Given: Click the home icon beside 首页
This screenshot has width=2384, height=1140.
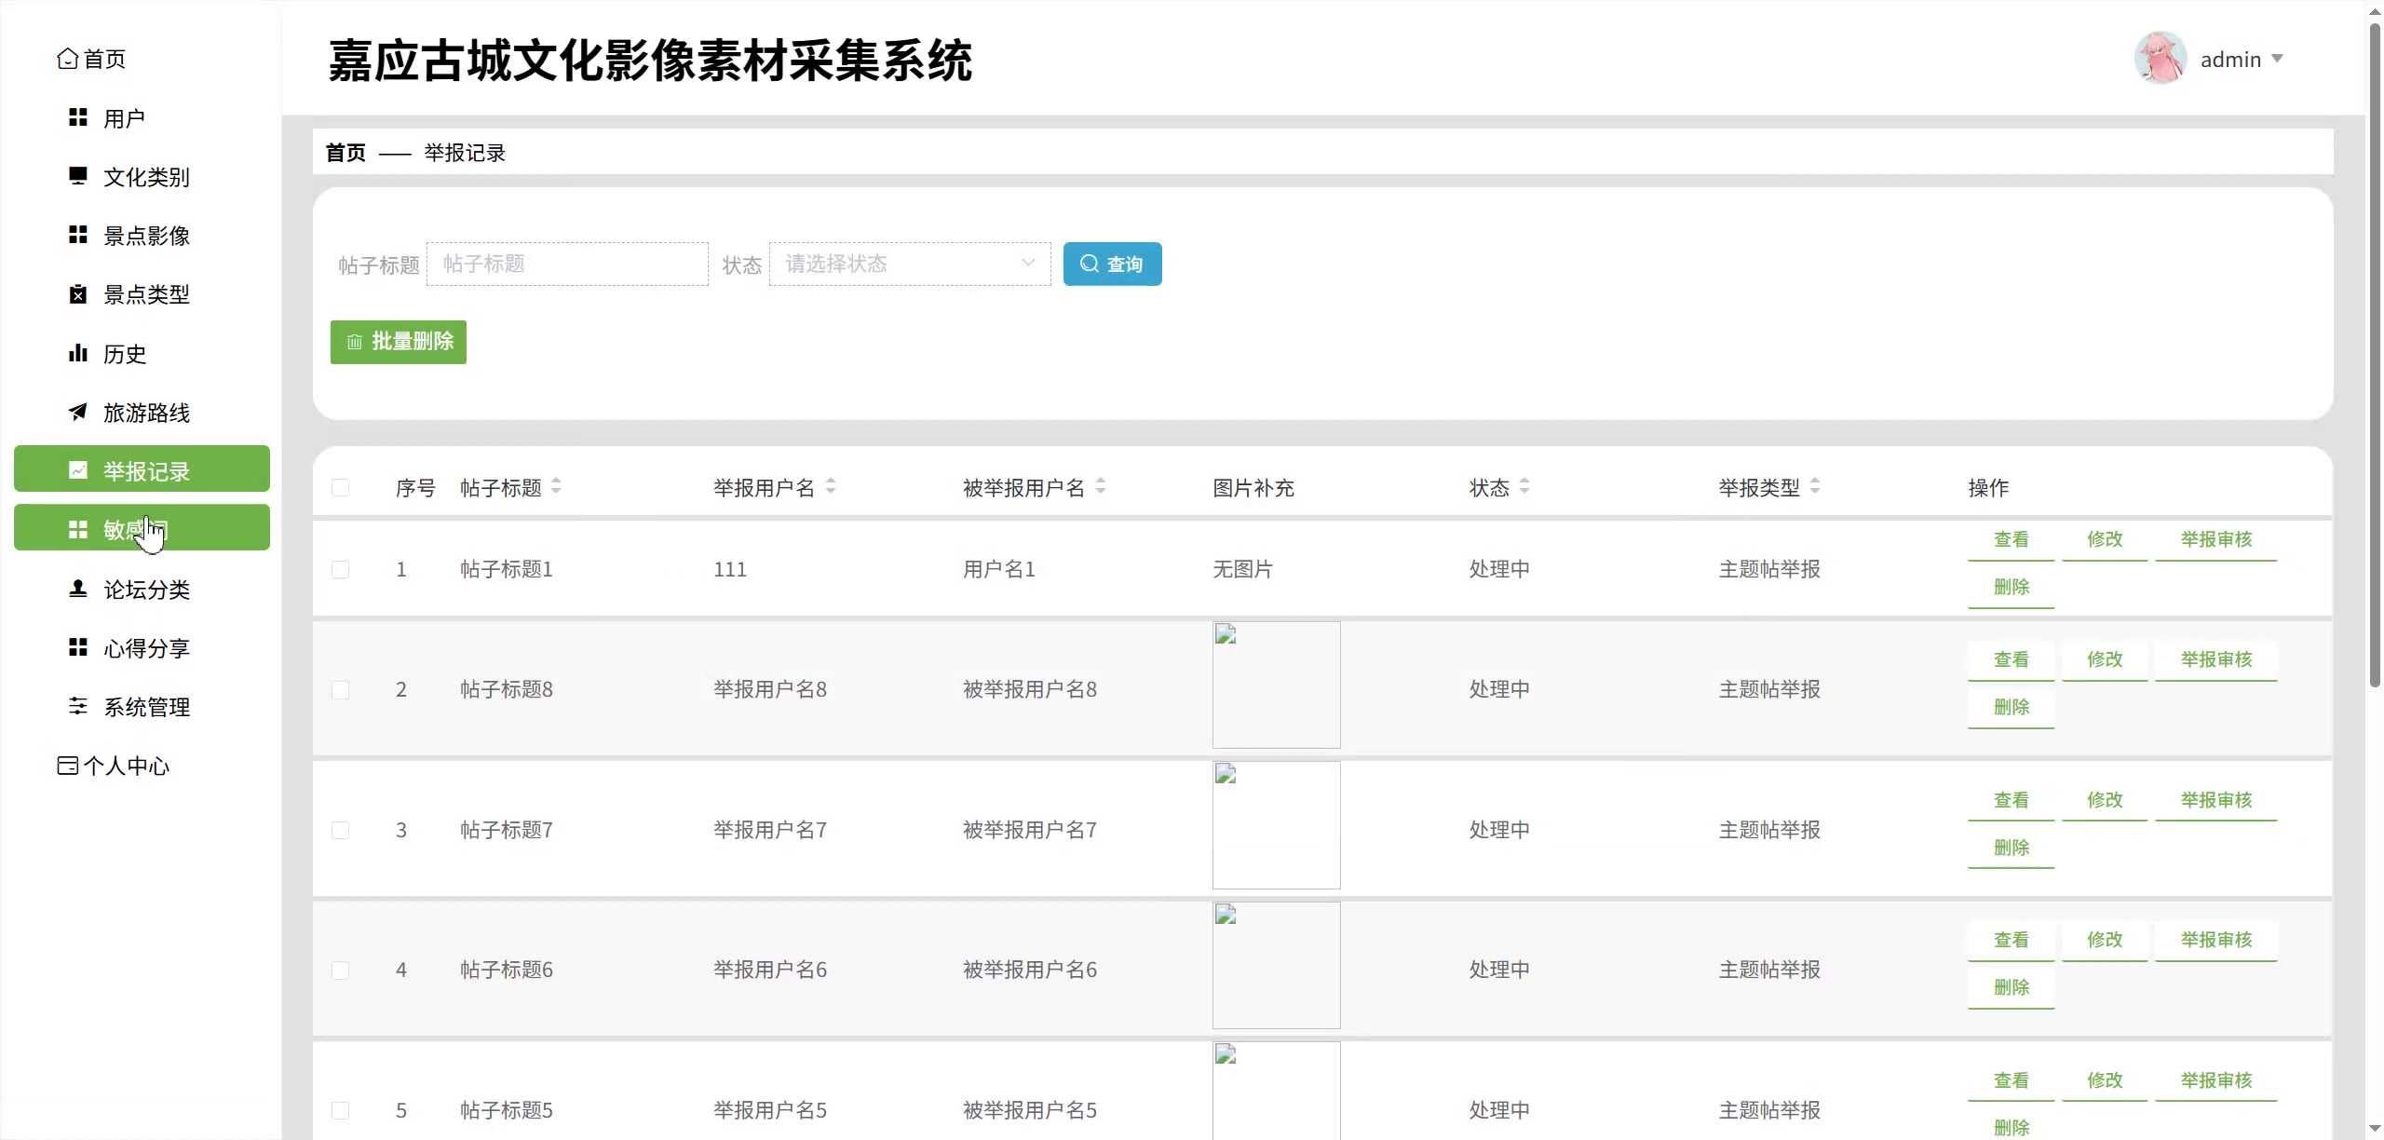Looking at the screenshot, I should coord(67,59).
